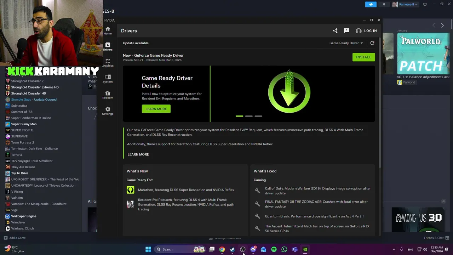The height and width of the screenshot is (255, 453).
Task: Open the Rameses-B account dropdown in Steam
Action: click(x=405, y=4)
